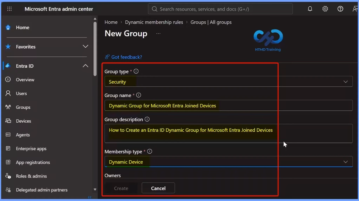Open Overview in the sidebar
Screen dimensions: 359x201
(25, 79)
